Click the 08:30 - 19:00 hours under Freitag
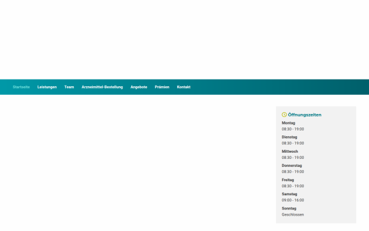Screen dimensions: 369x231 (293, 186)
